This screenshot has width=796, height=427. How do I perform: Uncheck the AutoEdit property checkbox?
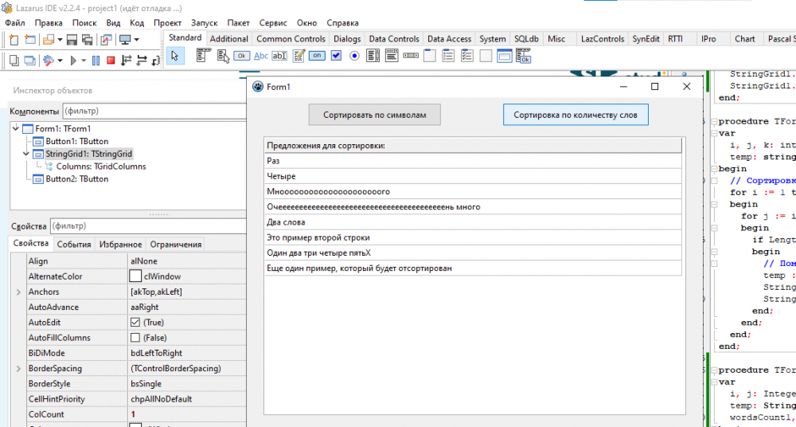(135, 323)
